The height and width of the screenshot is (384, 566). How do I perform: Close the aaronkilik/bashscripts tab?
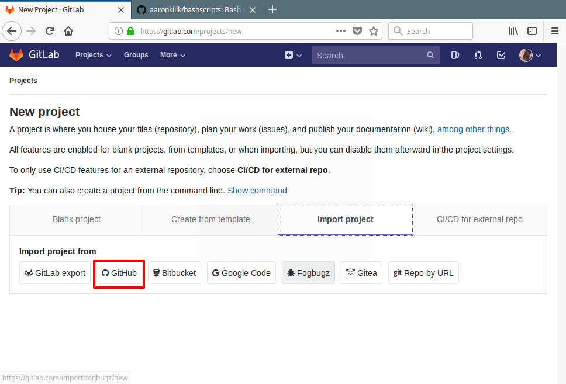point(253,10)
